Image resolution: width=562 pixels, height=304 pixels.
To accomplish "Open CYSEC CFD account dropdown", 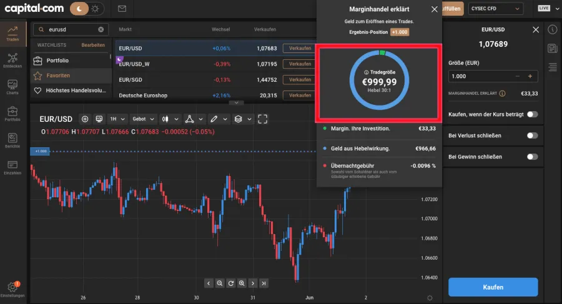I will point(496,9).
